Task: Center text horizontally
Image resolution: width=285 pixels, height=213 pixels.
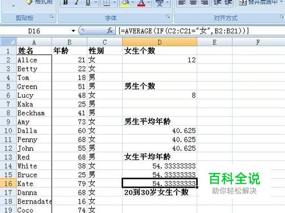Action: 193,3
